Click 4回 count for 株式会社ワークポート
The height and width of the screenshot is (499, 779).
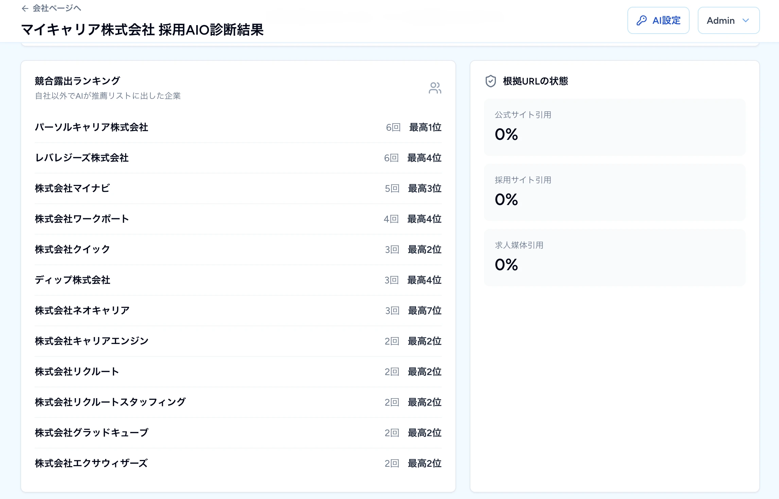(391, 219)
